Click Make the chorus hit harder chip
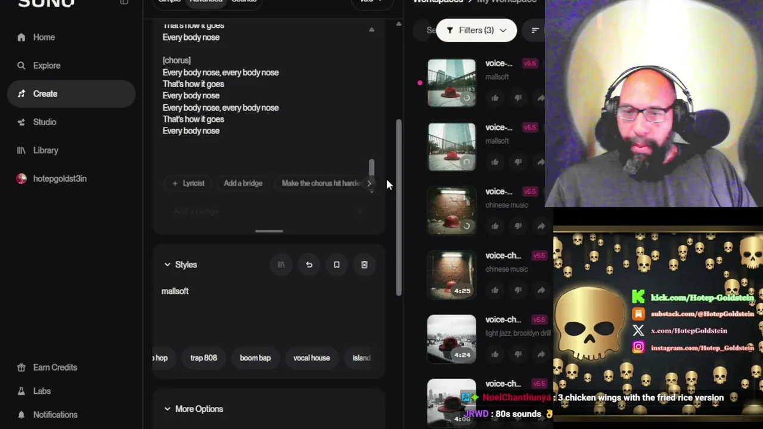This screenshot has width=763, height=429. pyautogui.click(x=321, y=184)
